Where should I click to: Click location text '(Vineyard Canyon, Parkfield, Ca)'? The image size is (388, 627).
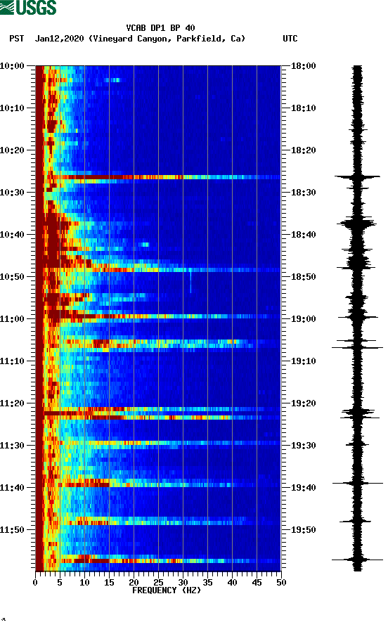click(x=167, y=39)
